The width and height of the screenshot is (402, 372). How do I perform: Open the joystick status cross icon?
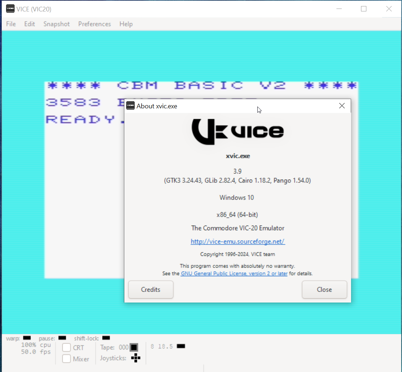[136, 358]
